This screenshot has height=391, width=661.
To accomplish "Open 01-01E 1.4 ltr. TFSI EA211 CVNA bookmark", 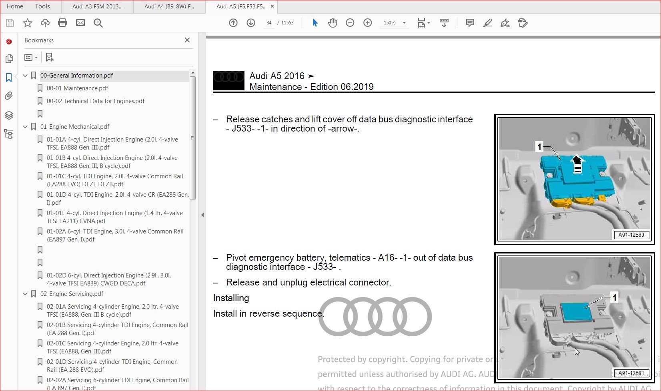I will 115,217.
